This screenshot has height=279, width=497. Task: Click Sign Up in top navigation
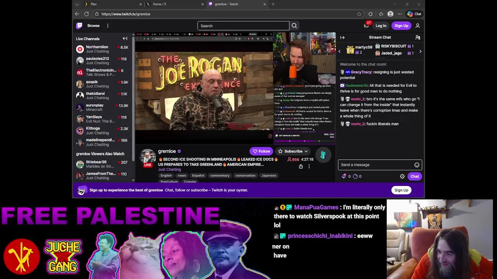click(x=401, y=26)
